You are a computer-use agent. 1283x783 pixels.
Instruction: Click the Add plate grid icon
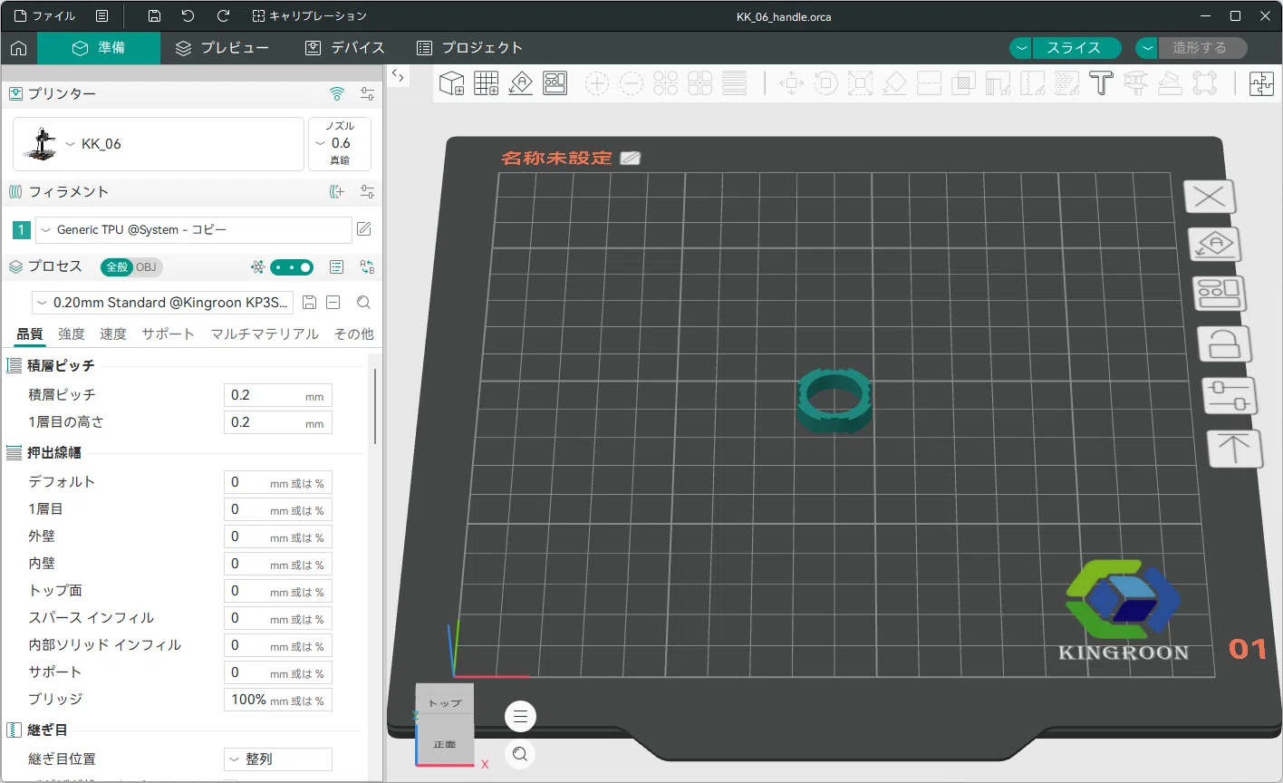[487, 83]
